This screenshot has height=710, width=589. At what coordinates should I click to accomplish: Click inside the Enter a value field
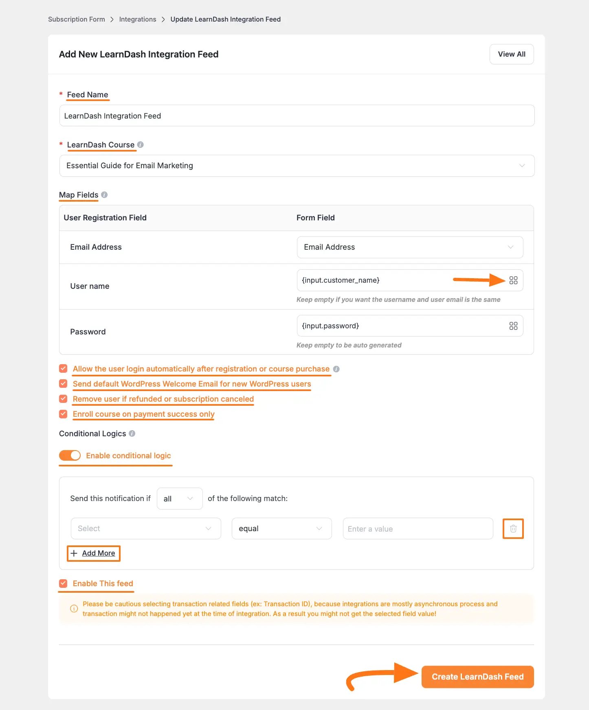click(x=418, y=528)
